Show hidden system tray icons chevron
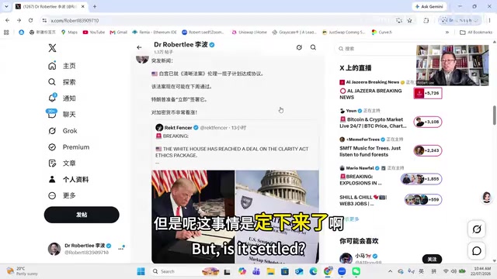This screenshot has width=497, height=279. [x=390, y=271]
